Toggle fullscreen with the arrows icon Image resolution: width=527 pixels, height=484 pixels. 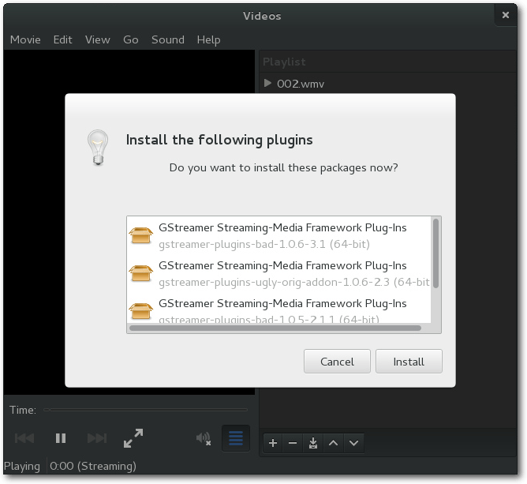pos(133,438)
